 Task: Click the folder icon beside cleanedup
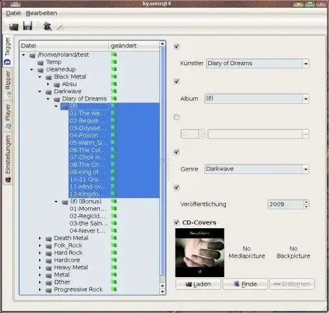(x=40, y=70)
